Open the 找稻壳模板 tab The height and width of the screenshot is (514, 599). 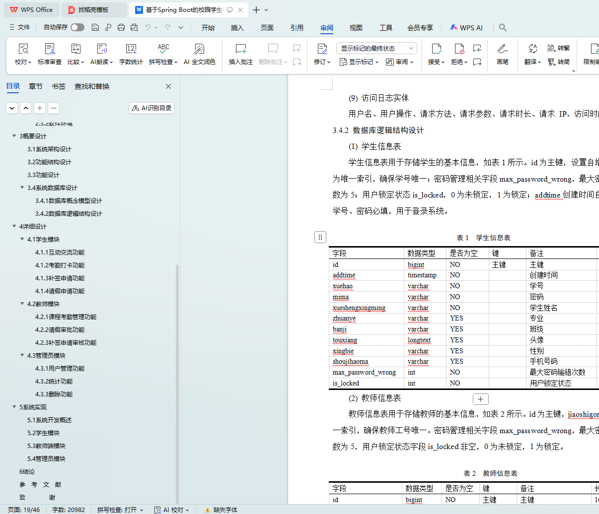(x=93, y=10)
